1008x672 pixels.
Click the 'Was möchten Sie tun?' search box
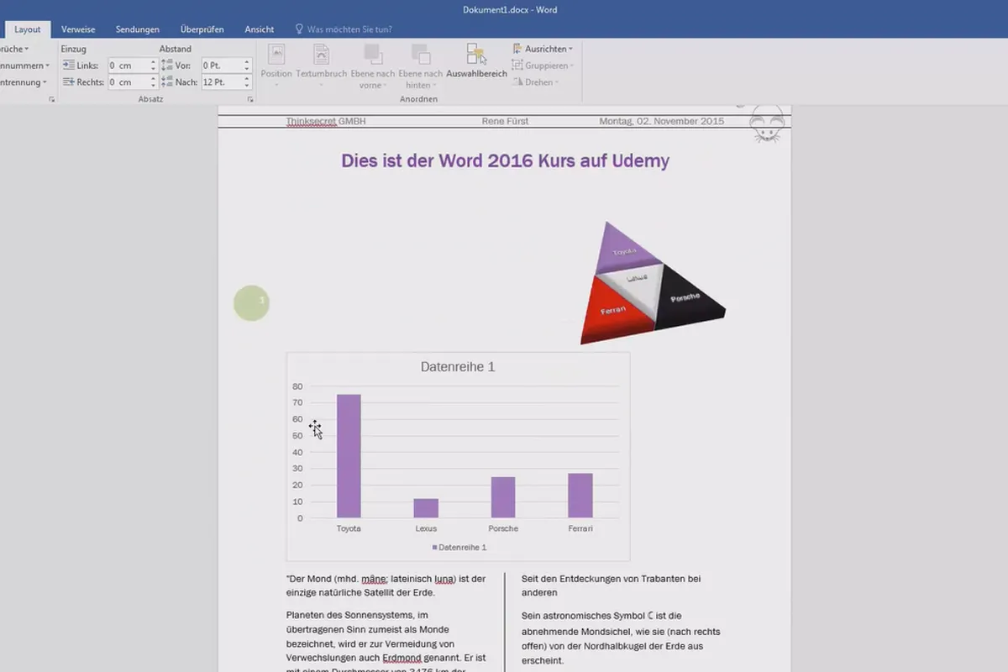tap(349, 29)
